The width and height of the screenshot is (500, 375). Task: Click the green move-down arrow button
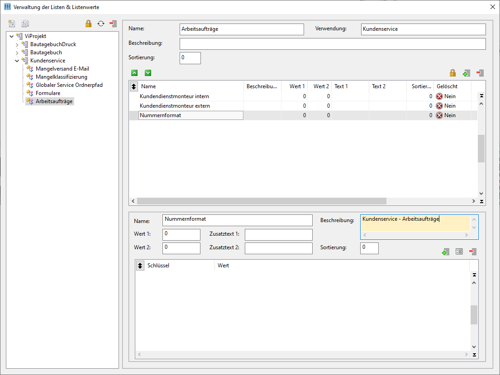coord(148,73)
